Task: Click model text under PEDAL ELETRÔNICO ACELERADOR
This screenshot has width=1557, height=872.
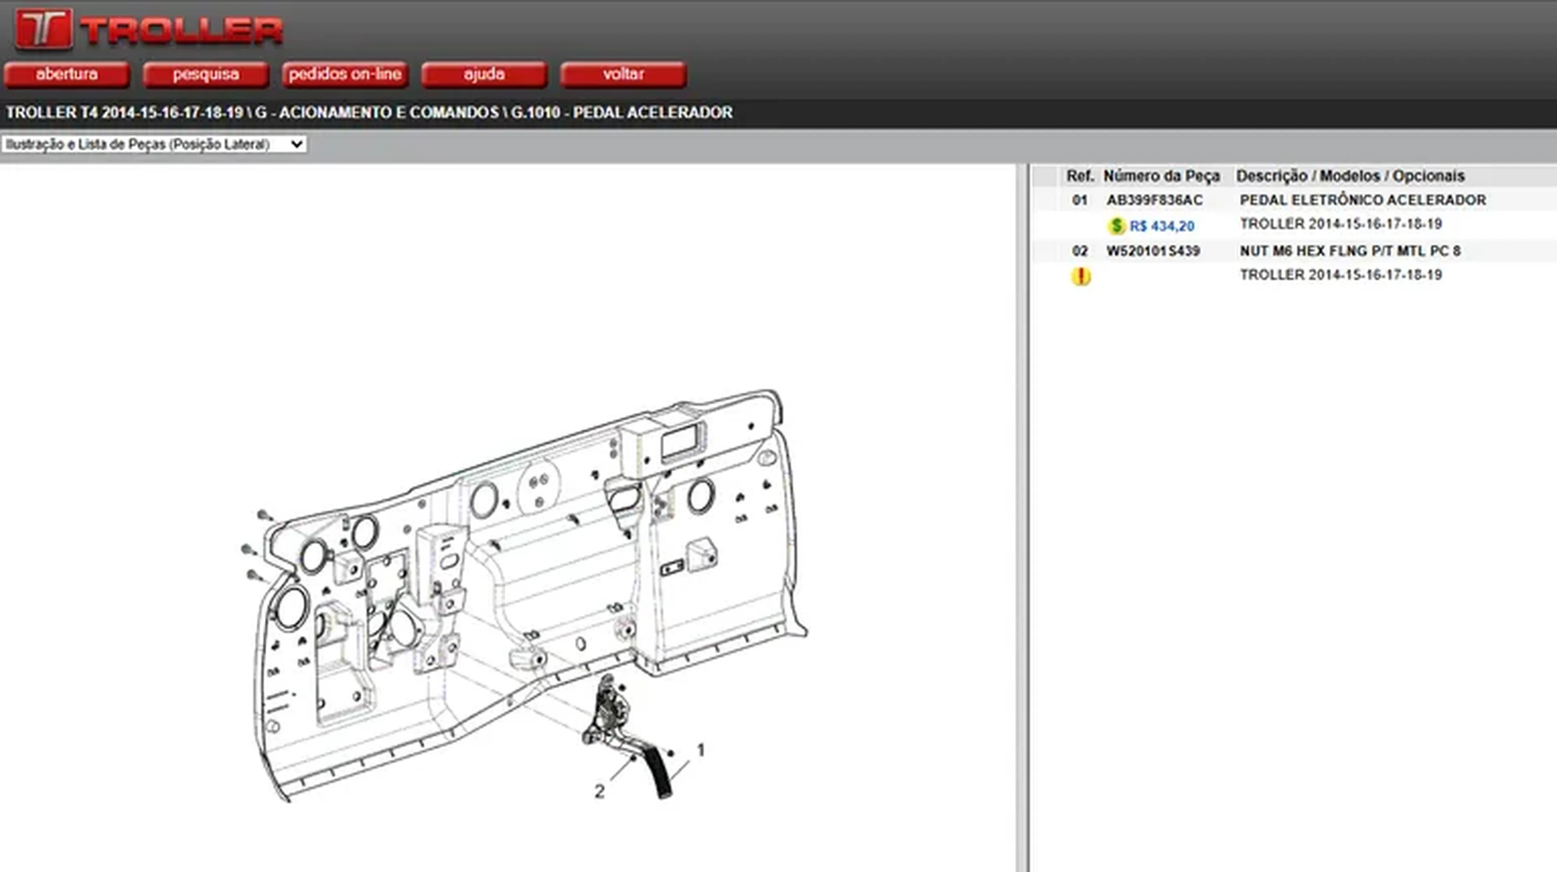Action: tap(1340, 224)
